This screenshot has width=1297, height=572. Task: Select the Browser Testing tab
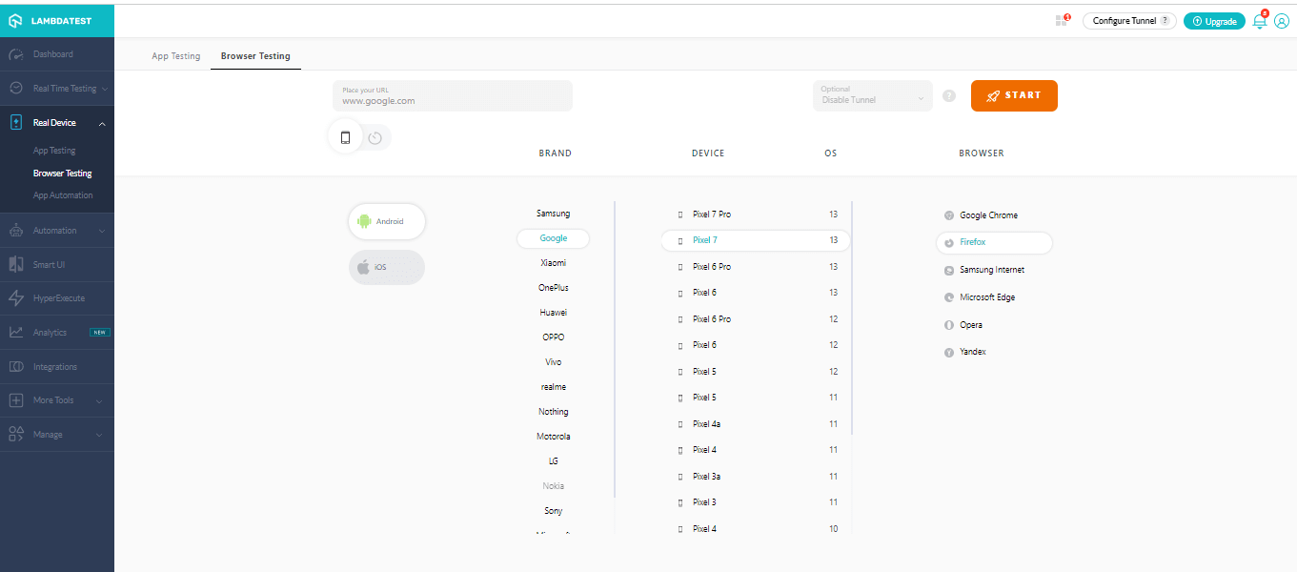[x=255, y=56]
